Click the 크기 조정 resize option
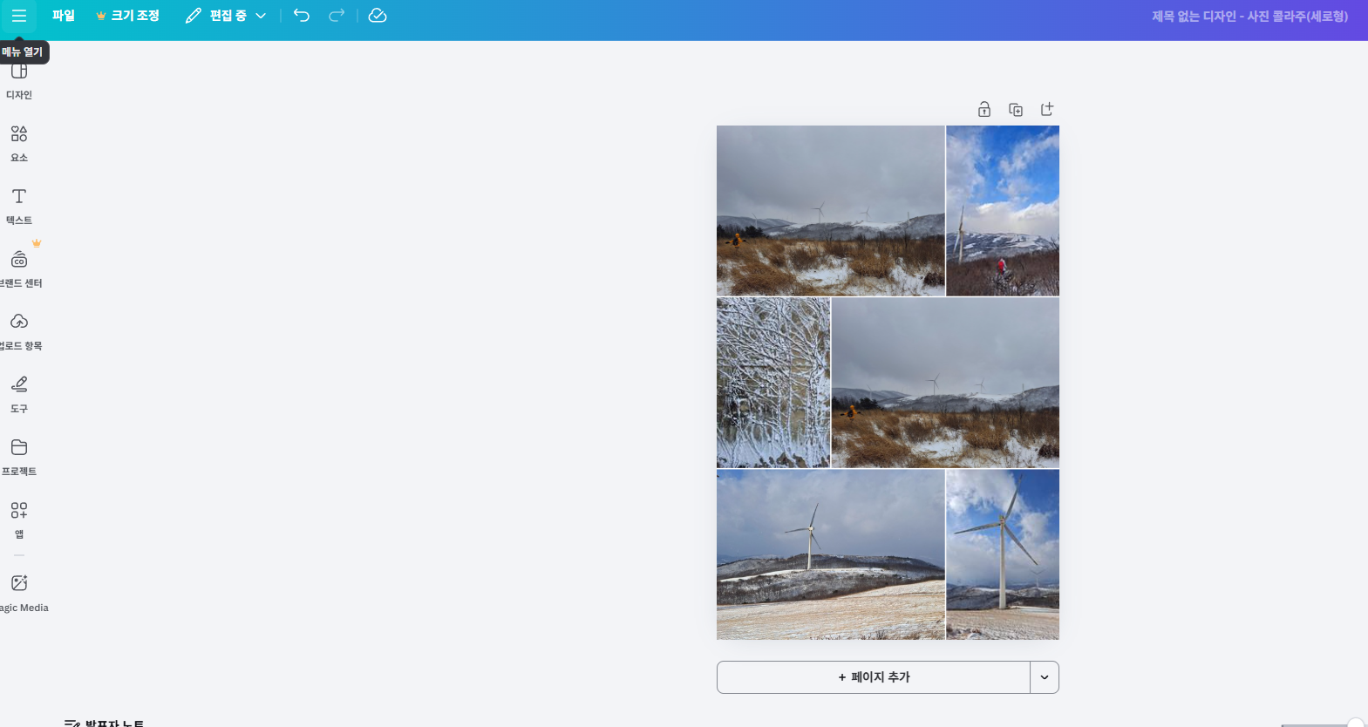Screen dimensions: 1368x727 point(128,16)
